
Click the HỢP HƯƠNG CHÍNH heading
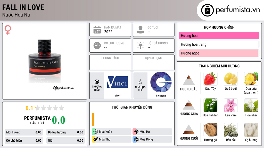(219, 27)
